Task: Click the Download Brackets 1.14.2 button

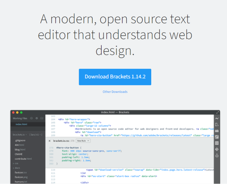Action: tap(115, 77)
